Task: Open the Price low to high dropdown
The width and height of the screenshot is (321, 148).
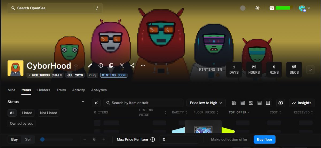Action: pyautogui.click(x=206, y=103)
